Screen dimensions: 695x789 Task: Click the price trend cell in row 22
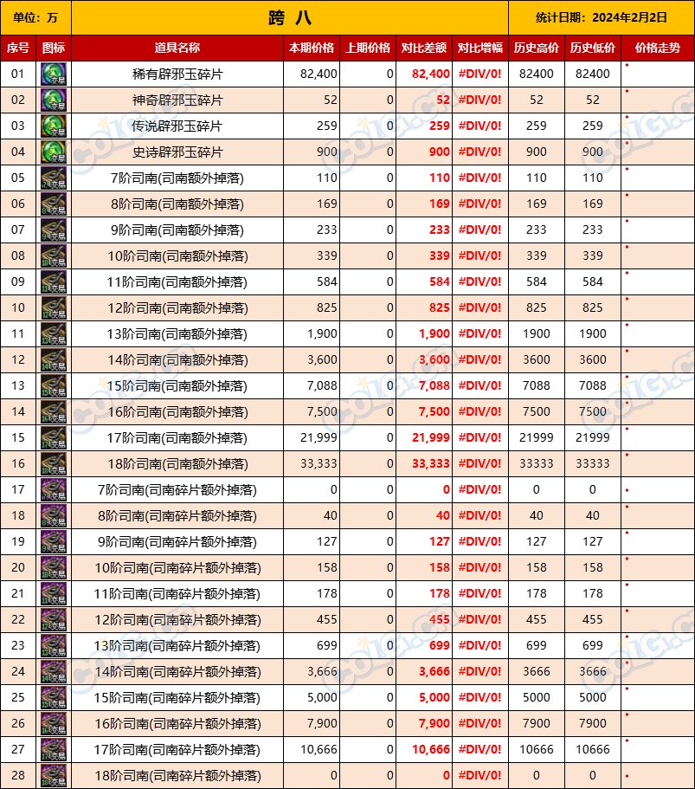(658, 620)
